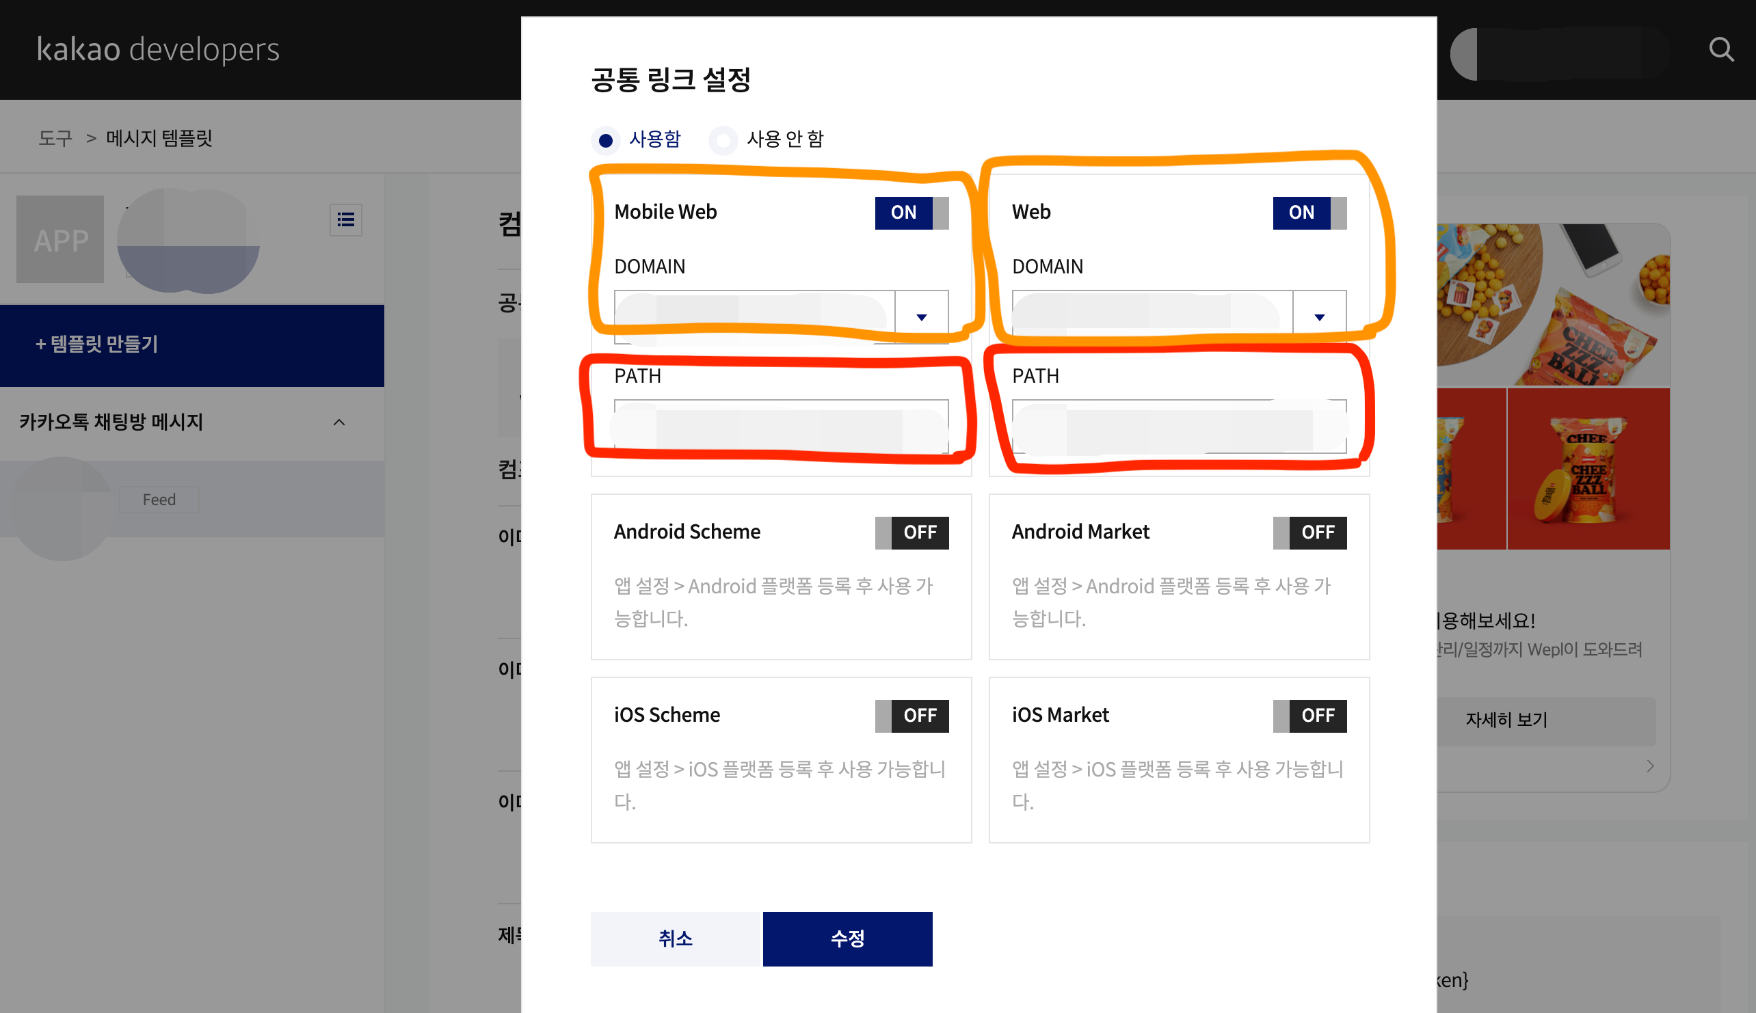
Task: Select the 사용함 radio button
Action: click(x=606, y=140)
